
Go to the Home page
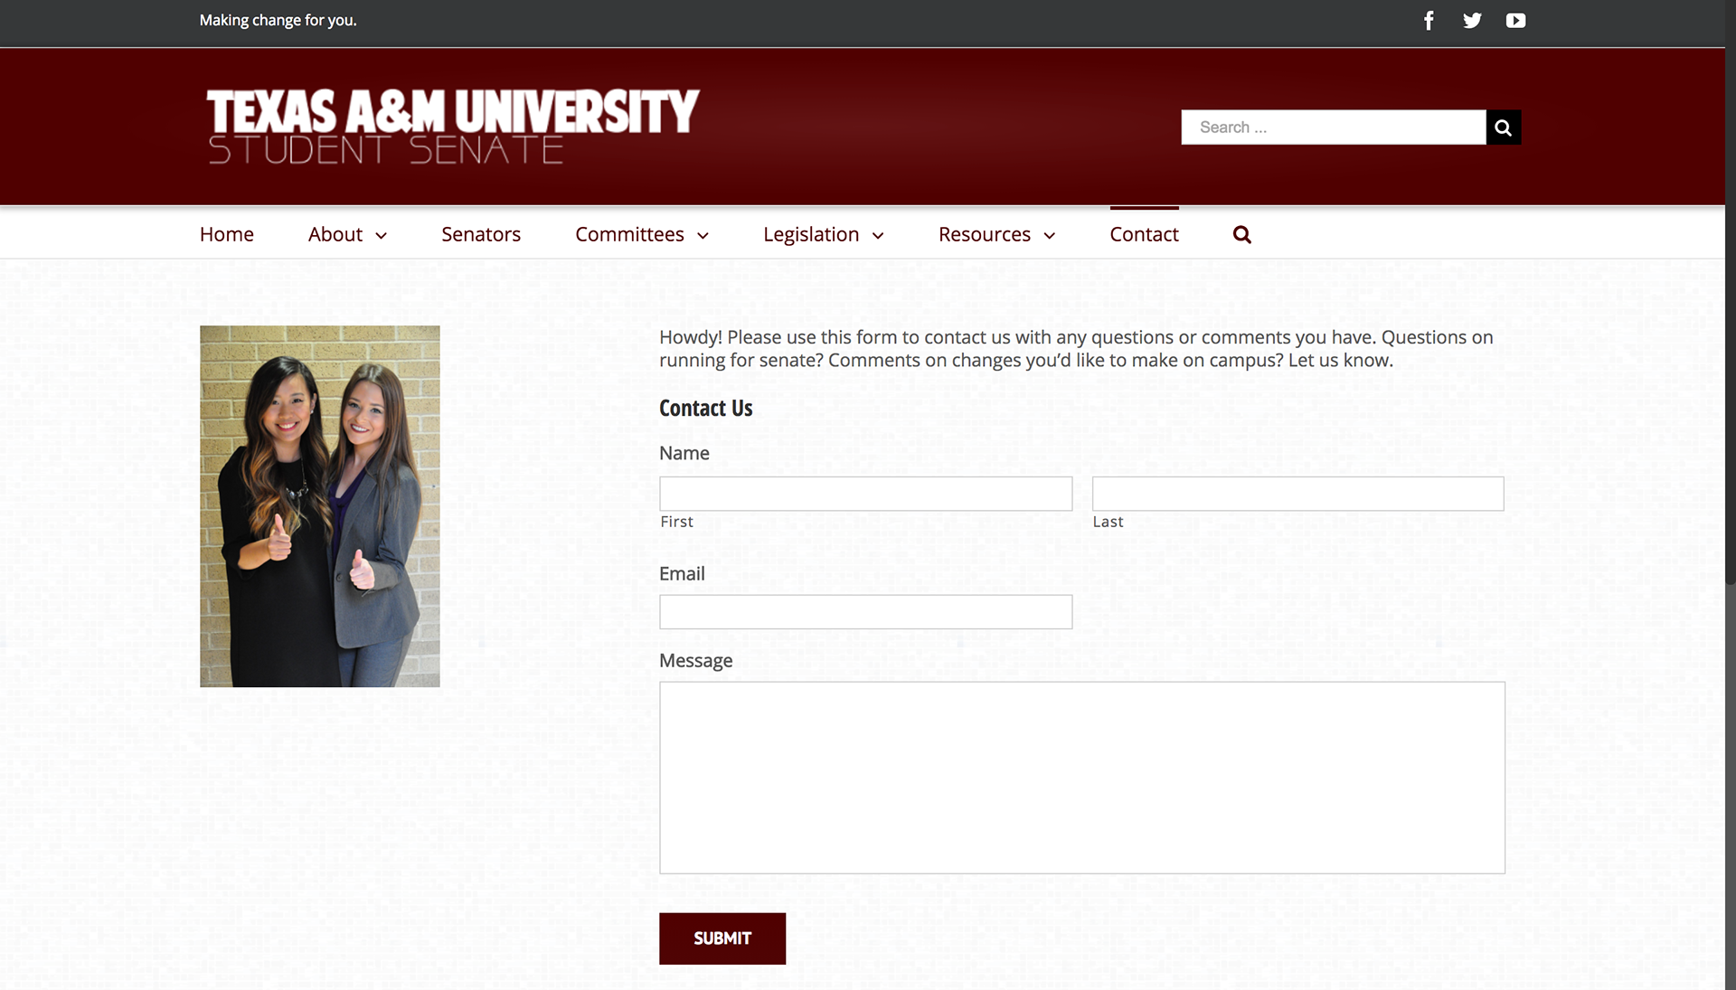point(226,234)
